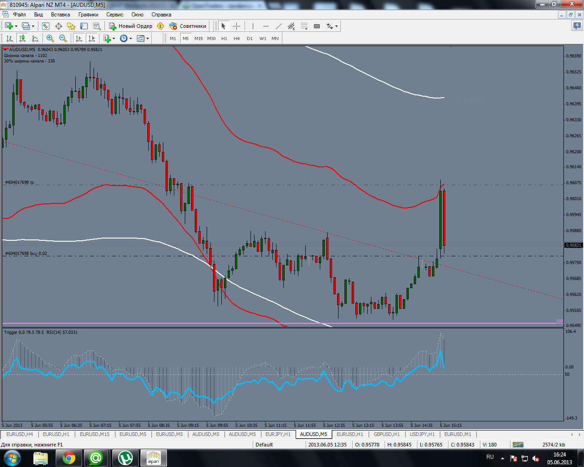Select the trendline drawing tool
The image size is (584, 467).
pos(278,26)
